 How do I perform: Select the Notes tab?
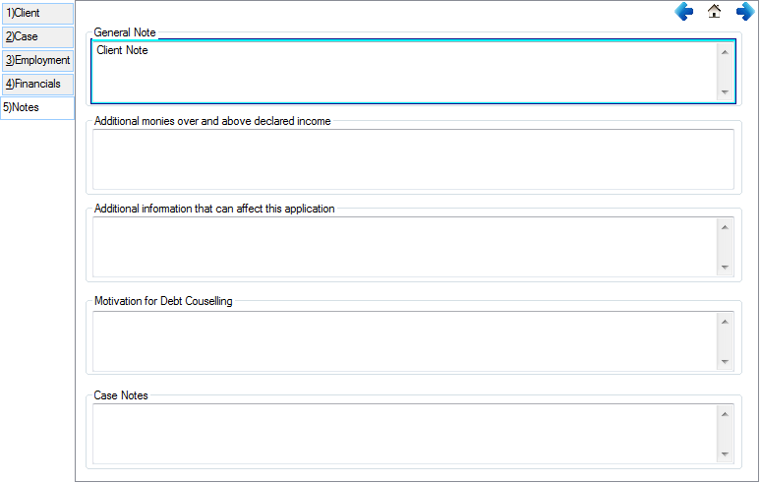[37, 108]
